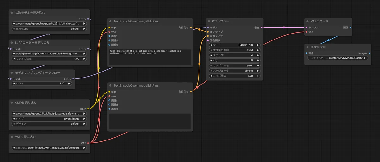Open the サンプラー名 euler selector
This screenshot has width=380, height=162.
[x=235, y=65]
